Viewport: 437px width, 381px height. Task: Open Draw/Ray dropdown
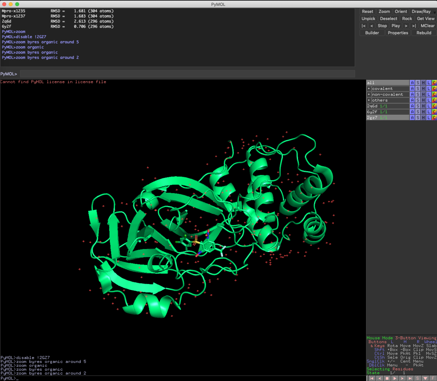click(x=423, y=12)
